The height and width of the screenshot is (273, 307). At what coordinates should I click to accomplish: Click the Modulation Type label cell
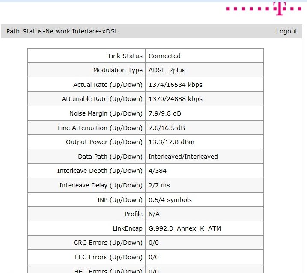[118, 70]
